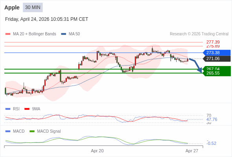Screen dimensions: 232x157
Task: Click the RSI legend swatch
Action: pos(8,109)
